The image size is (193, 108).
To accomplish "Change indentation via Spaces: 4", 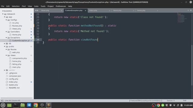I will (171, 100).
